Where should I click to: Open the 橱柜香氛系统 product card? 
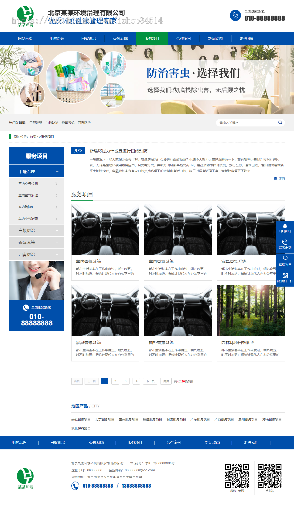[178, 323]
